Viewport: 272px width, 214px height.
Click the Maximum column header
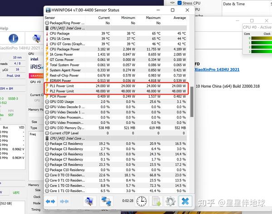click(153, 18)
